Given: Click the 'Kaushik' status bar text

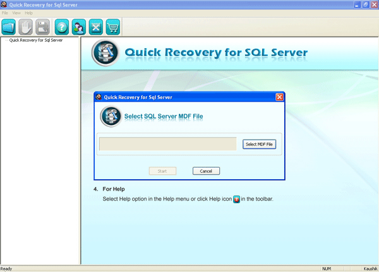Looking at the screenshot, I should click(x=370, y=269).
